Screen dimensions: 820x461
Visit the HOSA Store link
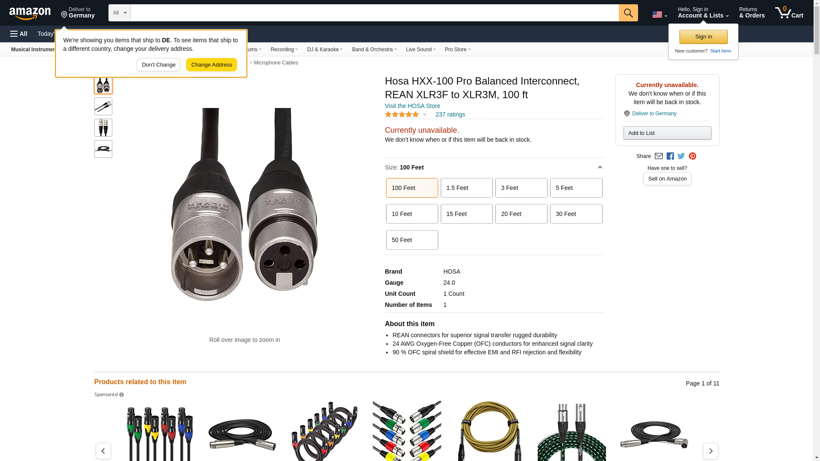412,106
